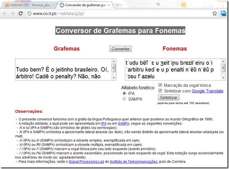This screenshot has height=169, width=229.
Task: Open the IPA link in observations
Action: click(104, 124)
